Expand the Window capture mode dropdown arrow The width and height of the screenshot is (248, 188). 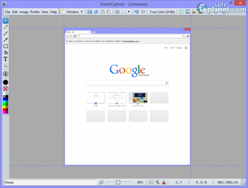[x=81, y=12]
